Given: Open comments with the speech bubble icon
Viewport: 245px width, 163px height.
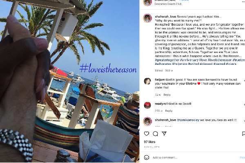Looking at the screenshot, I should pyautogui.click(x=155, y=134).
